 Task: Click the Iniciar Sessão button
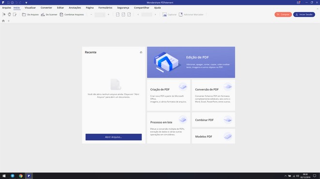coord(304,14)
